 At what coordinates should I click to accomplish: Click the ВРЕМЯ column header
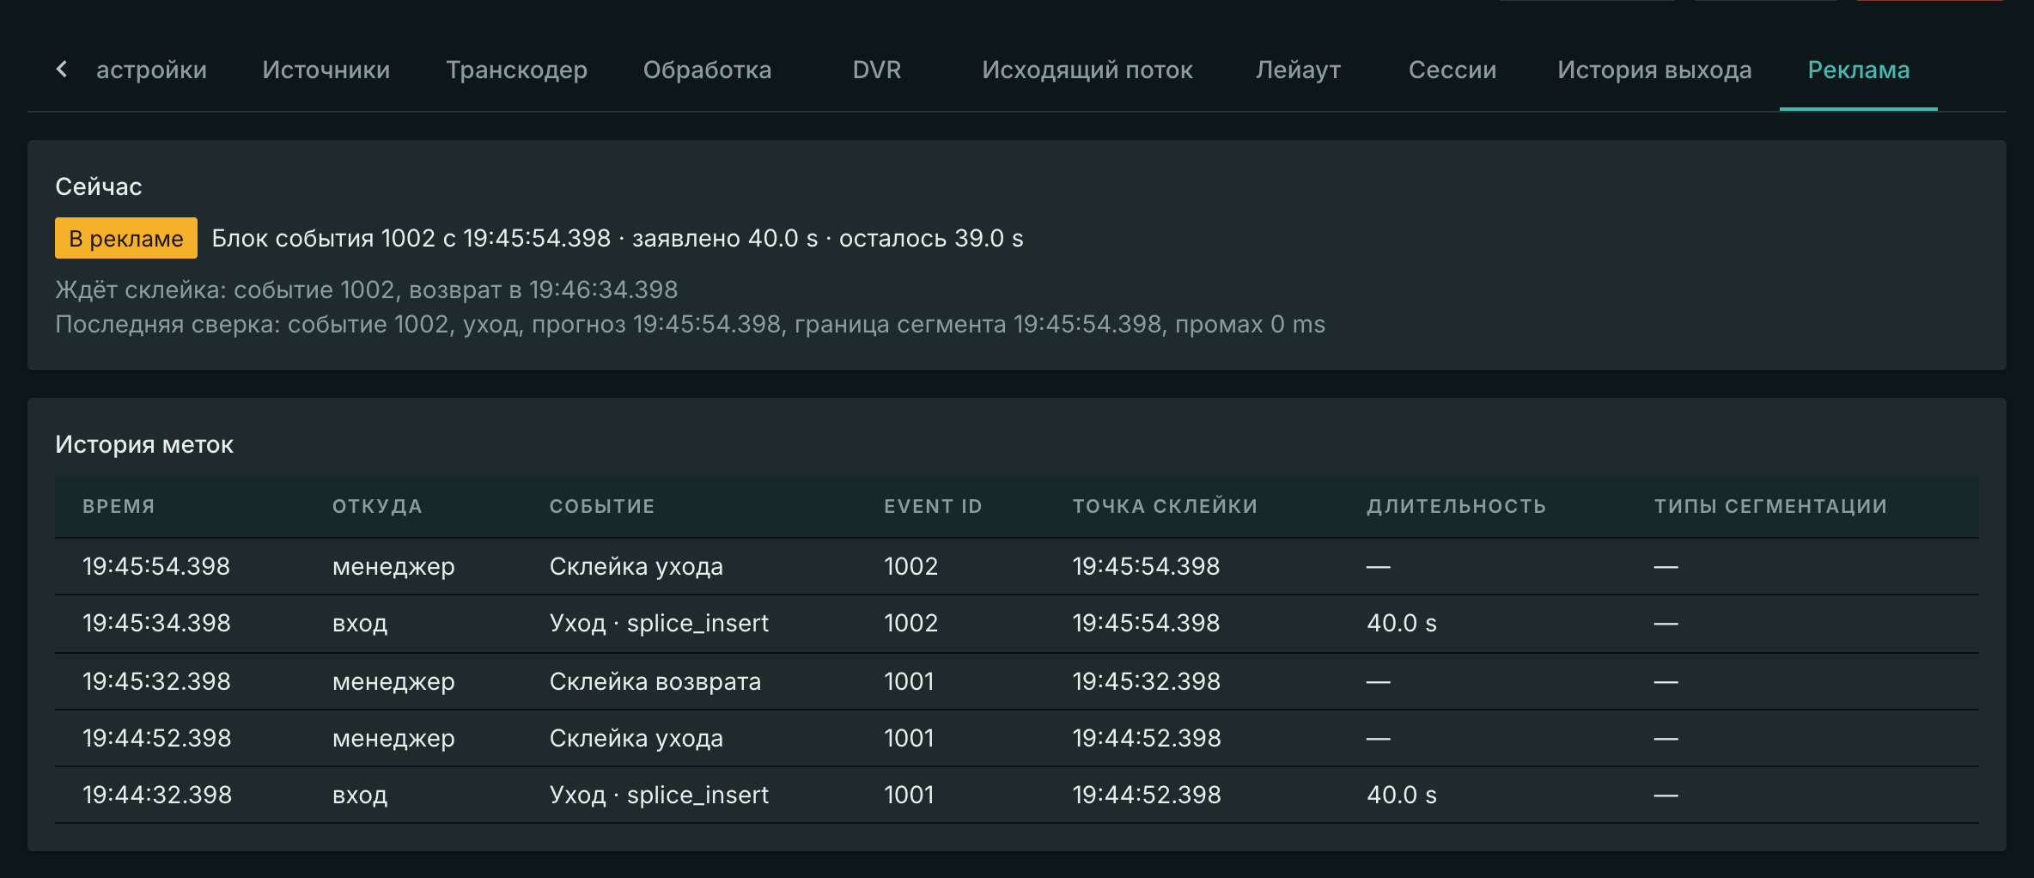pos(119,506)
